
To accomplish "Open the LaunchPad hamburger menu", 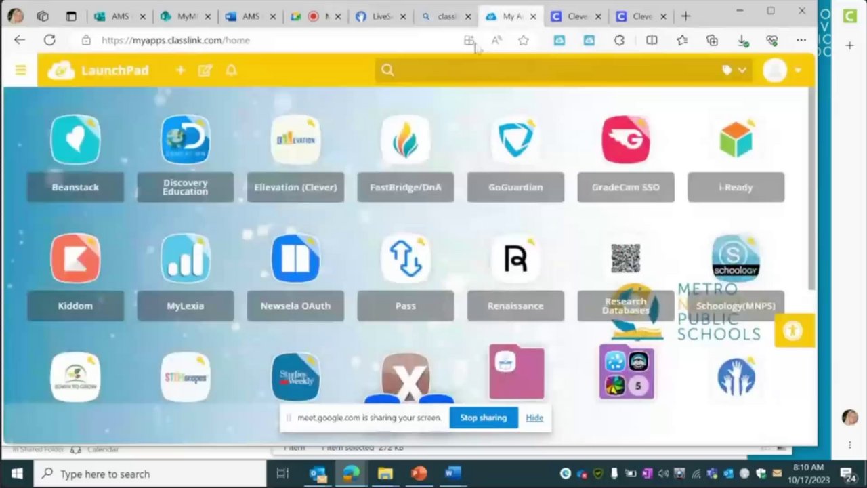I will tap(21, 70).
